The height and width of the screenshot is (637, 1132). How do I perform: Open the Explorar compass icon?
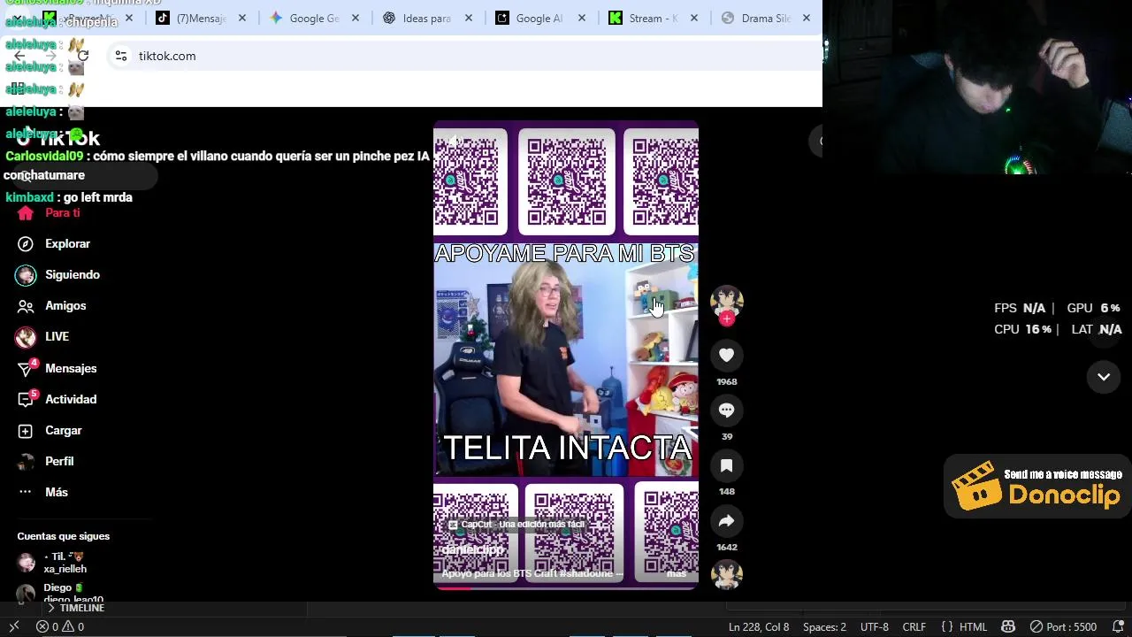pyautogui.click(x=26, y=244)
